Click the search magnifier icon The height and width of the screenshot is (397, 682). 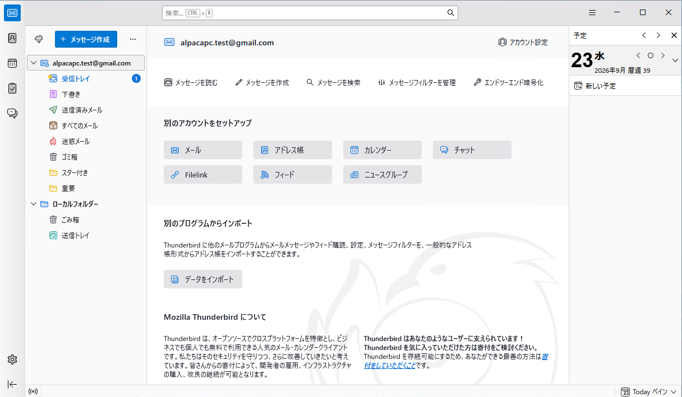(450, 13)
